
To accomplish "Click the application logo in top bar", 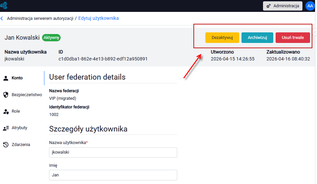I will tap(4, 5).
